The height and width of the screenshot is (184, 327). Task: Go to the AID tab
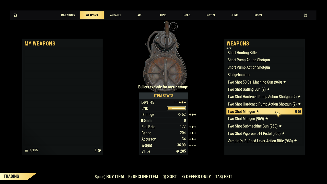pyautogui.click(x=139, y=15)
